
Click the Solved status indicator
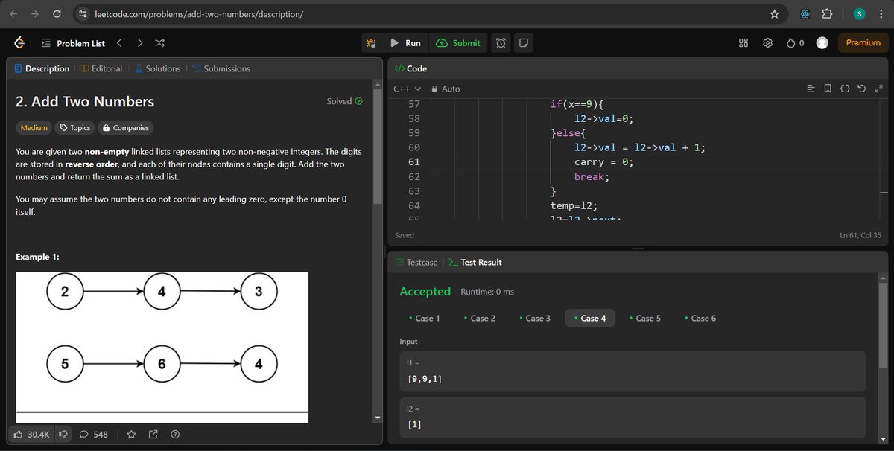[x=345, y=101]
